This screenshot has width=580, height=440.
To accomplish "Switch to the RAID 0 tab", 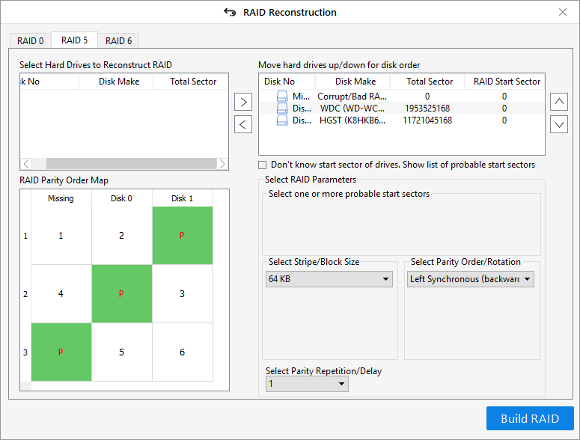I will pyautogui.click(x=31, y=41).
